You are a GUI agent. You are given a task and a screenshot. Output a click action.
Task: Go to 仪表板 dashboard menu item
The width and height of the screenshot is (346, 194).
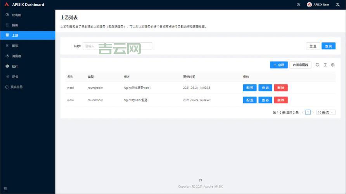16,15
